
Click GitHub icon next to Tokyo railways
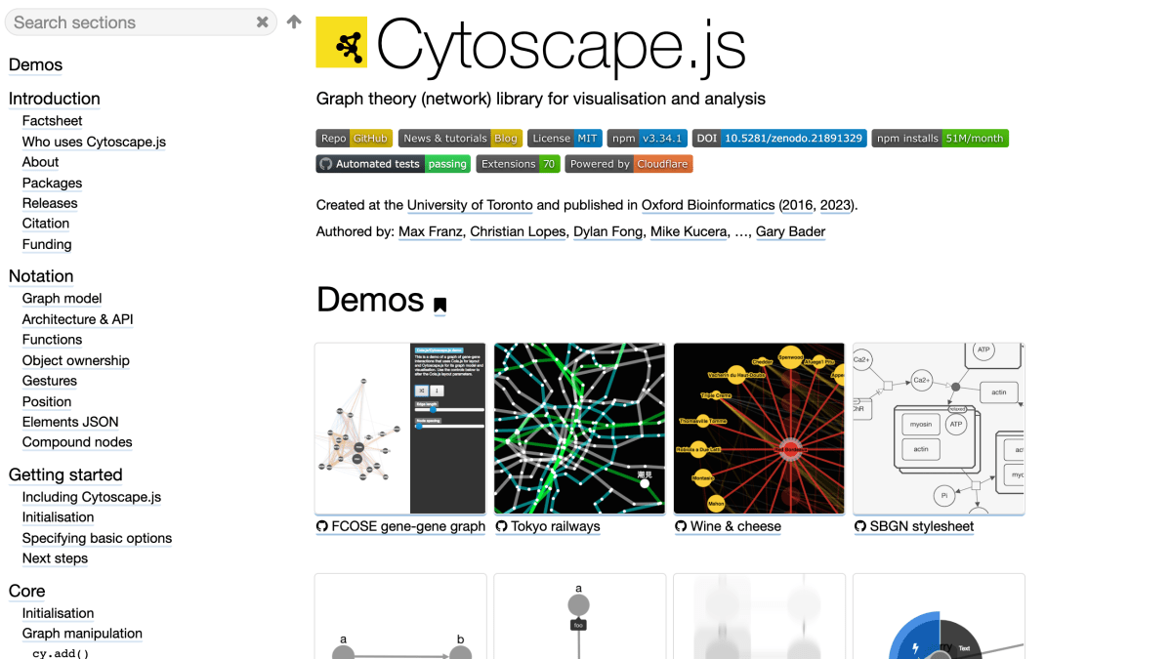pos(502,526)
